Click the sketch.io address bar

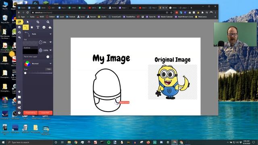(99, 12)
